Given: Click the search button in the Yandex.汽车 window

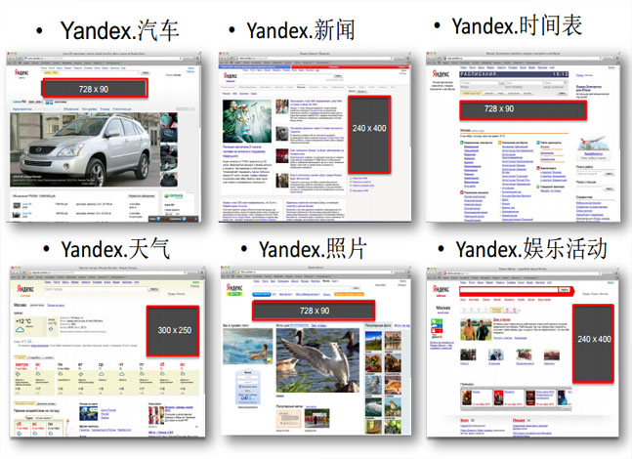Looking at the screenshot, I should 146,73.
